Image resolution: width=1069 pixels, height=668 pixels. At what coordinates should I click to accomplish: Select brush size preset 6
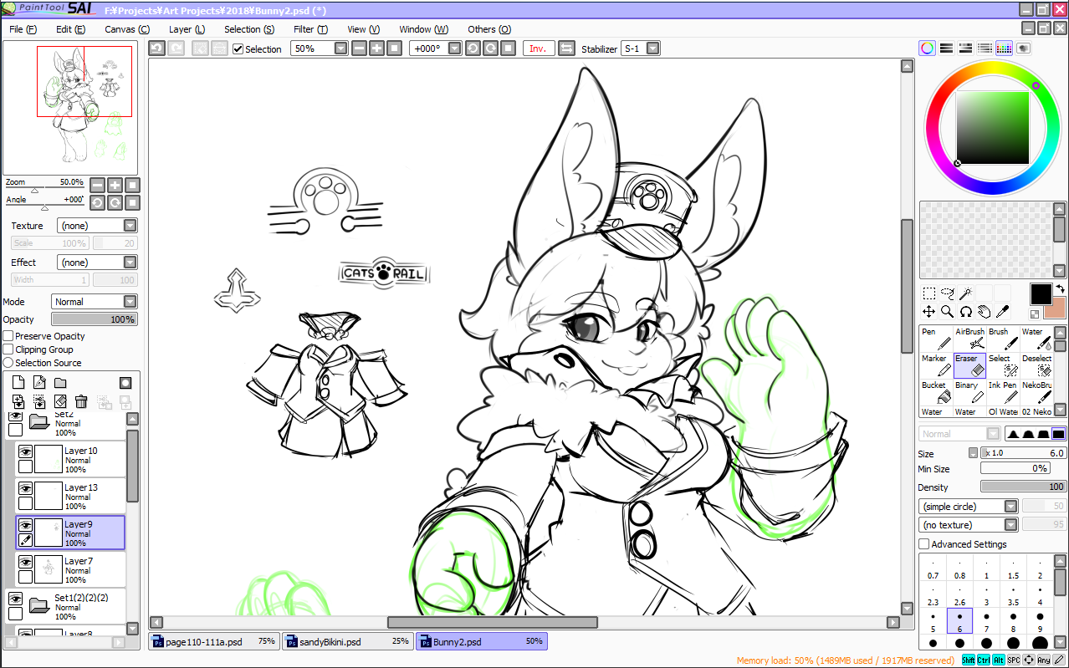coord(959,621)
